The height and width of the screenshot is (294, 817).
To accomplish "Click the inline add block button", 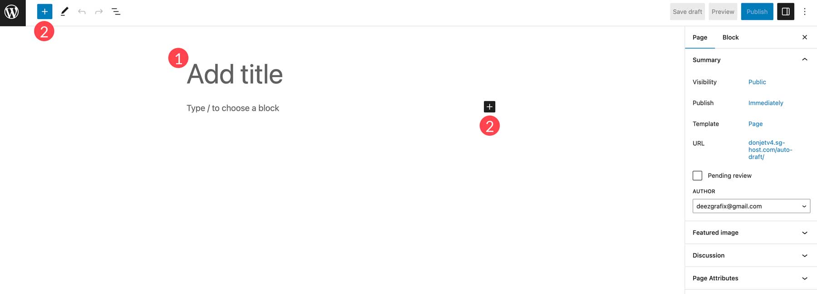I will [489, 107].
